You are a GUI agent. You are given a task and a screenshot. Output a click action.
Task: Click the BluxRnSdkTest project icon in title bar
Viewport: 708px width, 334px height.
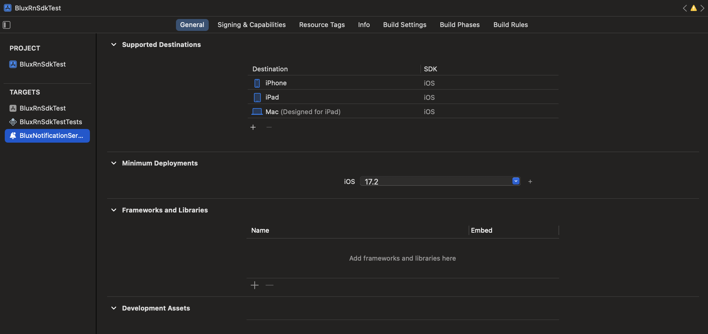(8, 8)
